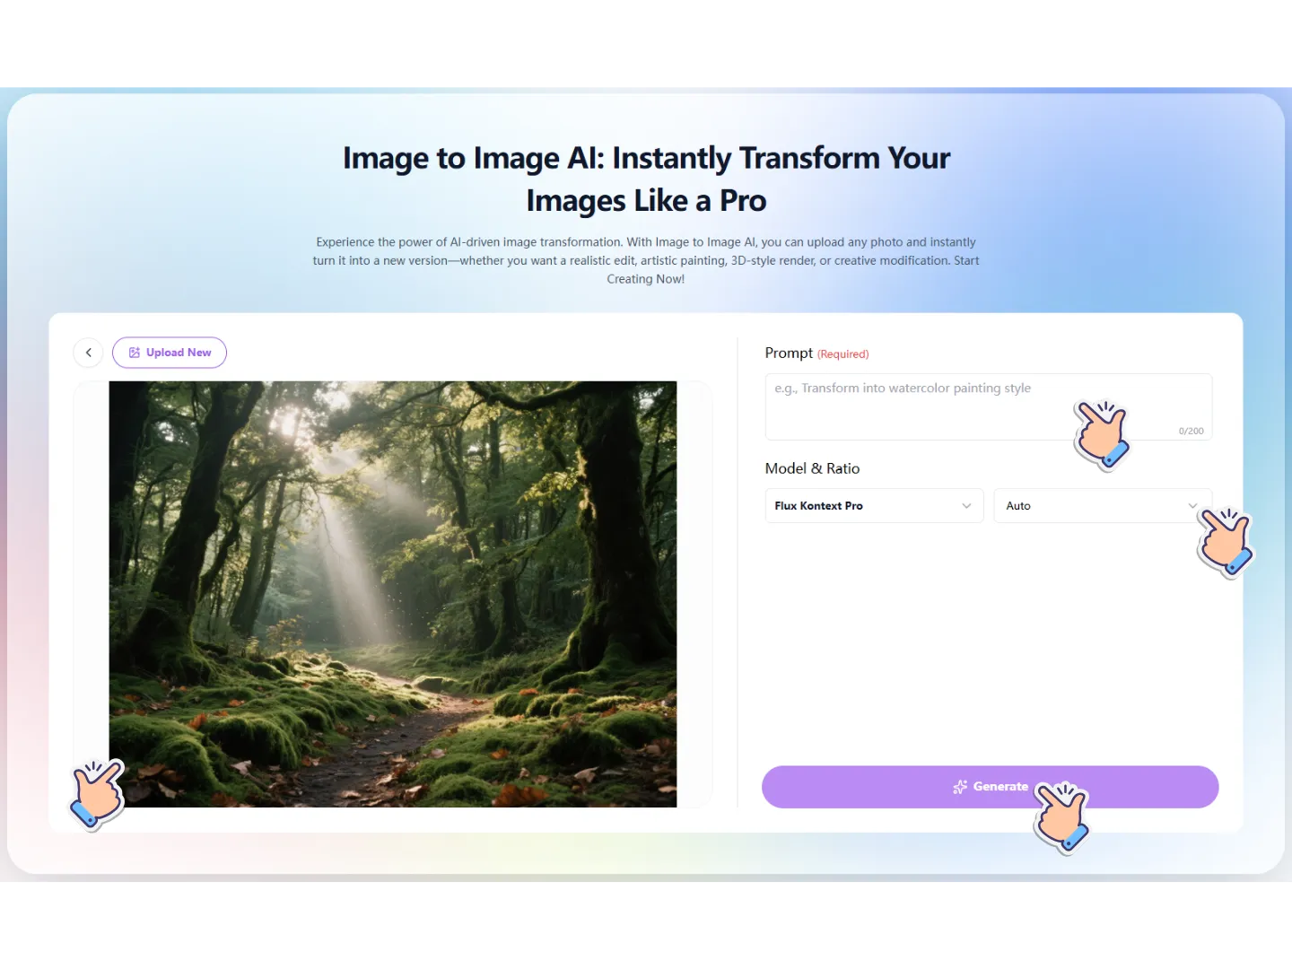Image resolution: width=1292 pixels, height=969 pixels.
Task: Expand the model selector chevron arrow
Action: coord(966,506)
